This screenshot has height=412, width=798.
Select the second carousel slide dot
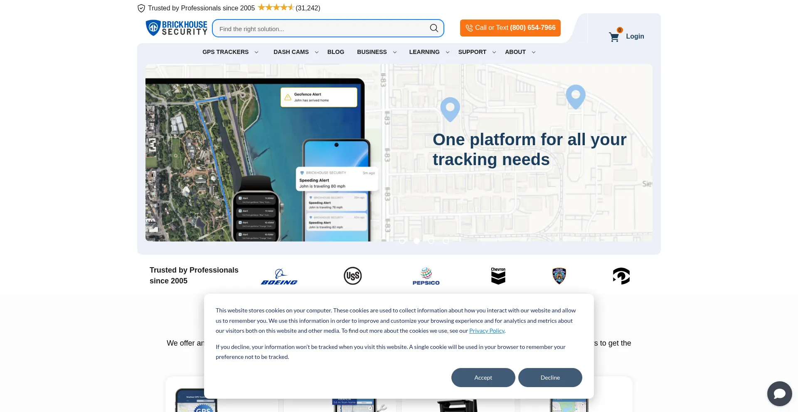(x=416, y=241)
